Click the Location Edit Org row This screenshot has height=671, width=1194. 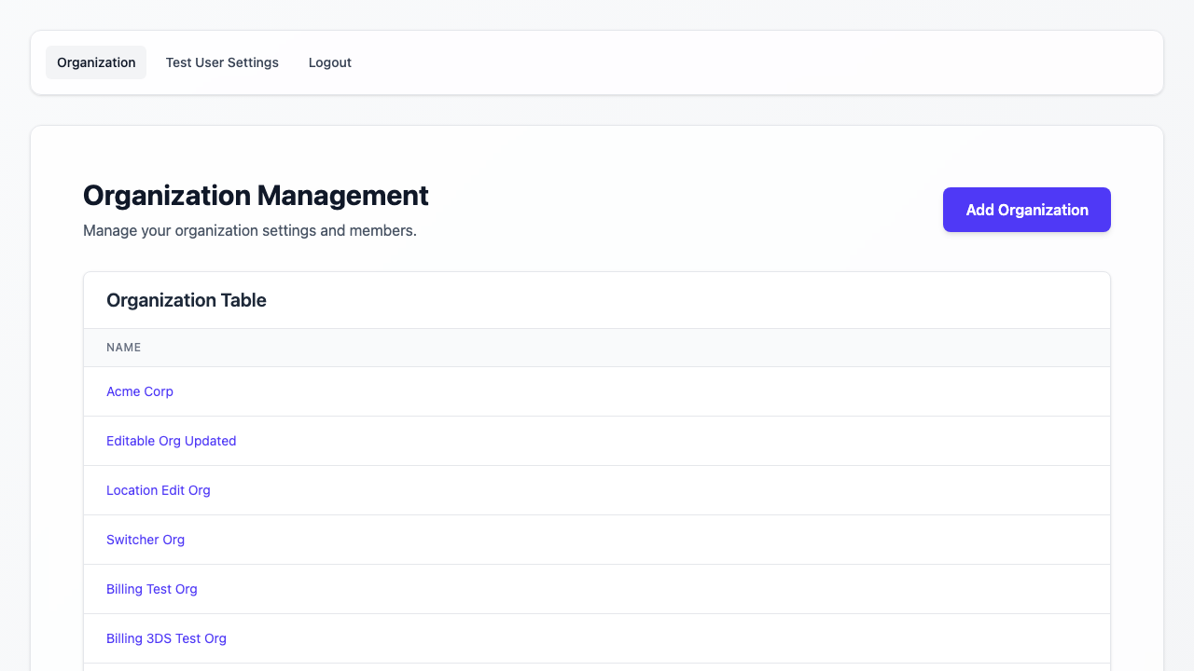click(596, 490)
